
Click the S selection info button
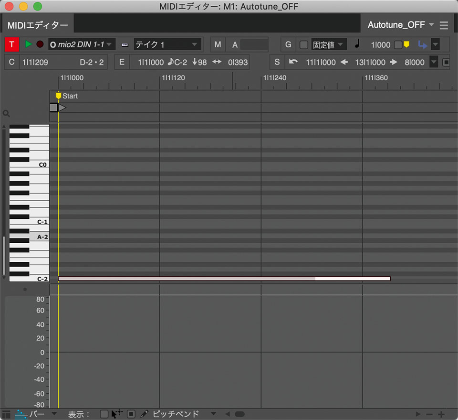click(x=277, y=62)
